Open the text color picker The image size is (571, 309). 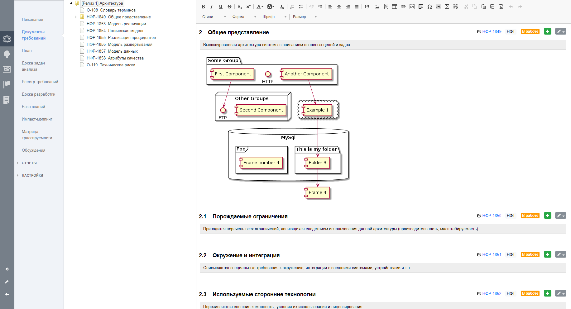[260, 7]
